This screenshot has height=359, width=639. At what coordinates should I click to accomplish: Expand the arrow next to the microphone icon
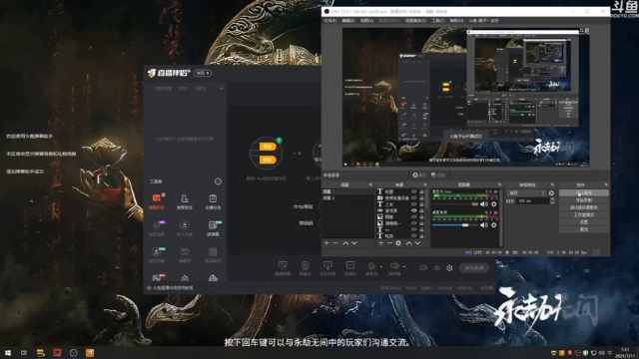[381, 267]
